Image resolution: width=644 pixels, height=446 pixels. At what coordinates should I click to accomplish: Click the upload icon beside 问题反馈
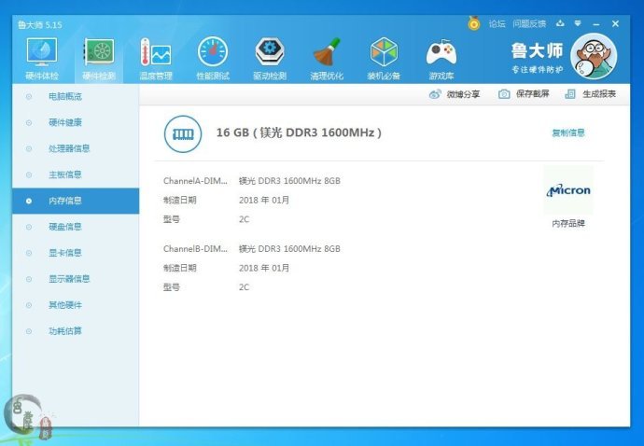coord(560,23)
